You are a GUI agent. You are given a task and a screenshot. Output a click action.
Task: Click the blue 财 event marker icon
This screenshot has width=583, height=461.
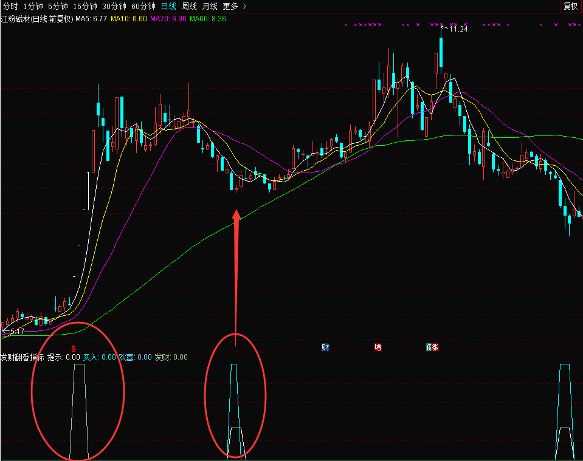325,347
